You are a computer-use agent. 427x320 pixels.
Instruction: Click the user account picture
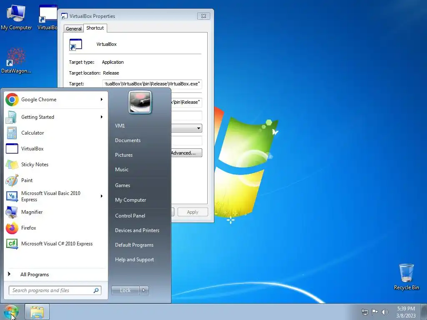[x=140, y=102]
